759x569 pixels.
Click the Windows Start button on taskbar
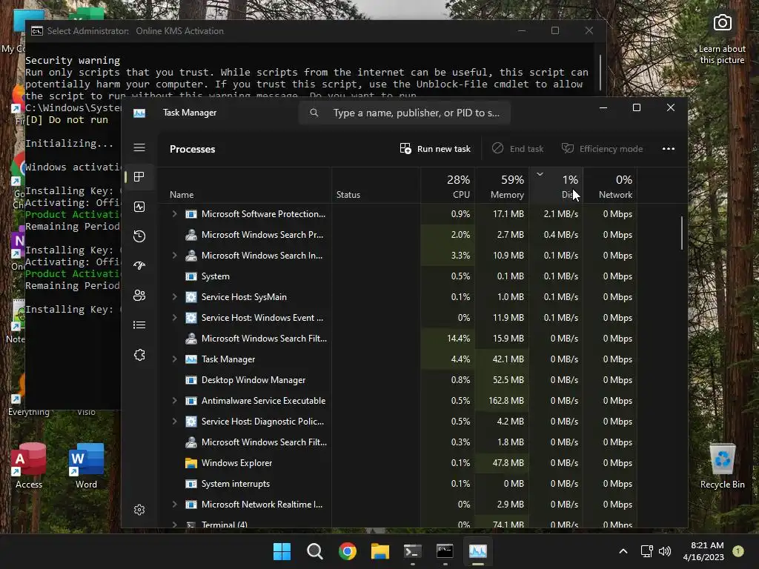(x=282, y=551)
